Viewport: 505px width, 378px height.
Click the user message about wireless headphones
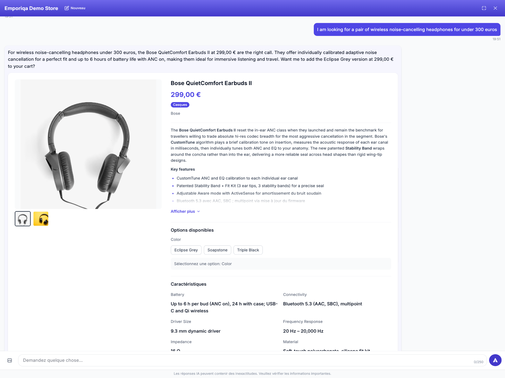point(407,30)
